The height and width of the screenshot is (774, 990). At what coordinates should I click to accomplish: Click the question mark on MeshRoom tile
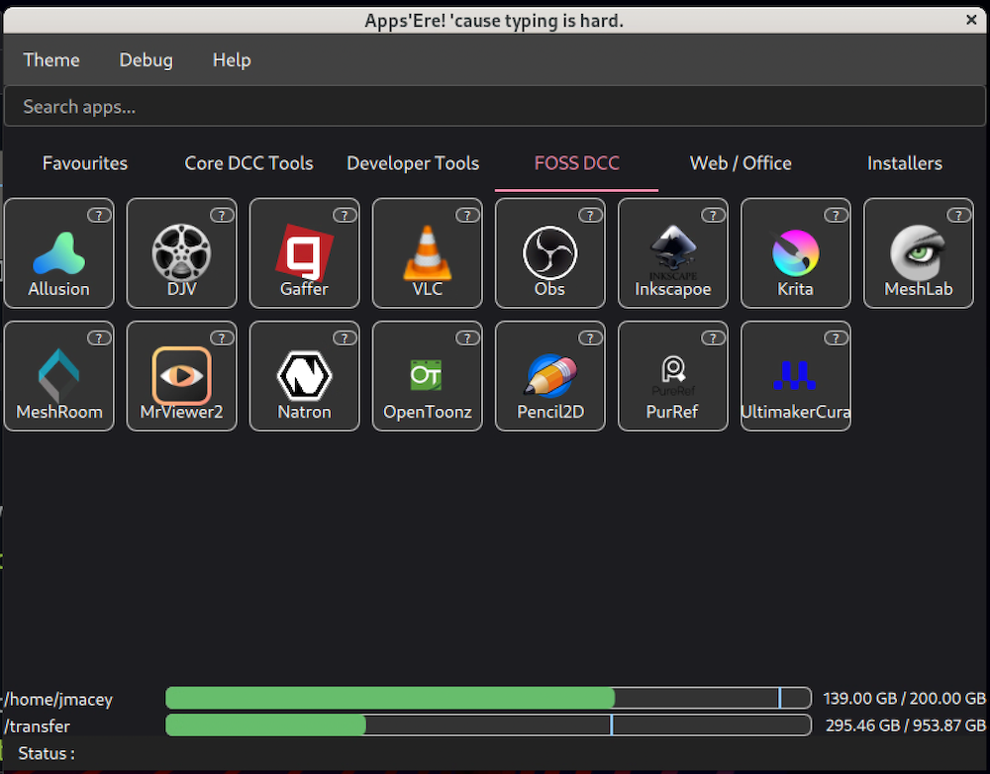(98, 338)
